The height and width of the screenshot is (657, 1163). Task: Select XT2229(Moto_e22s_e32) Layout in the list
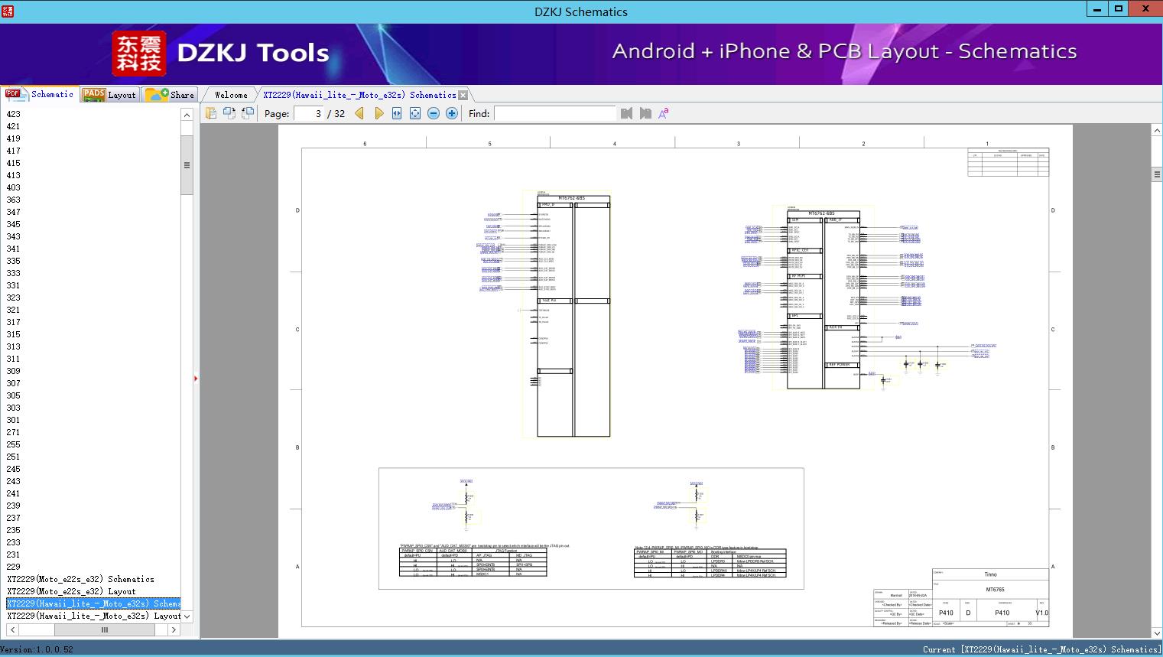71,591
